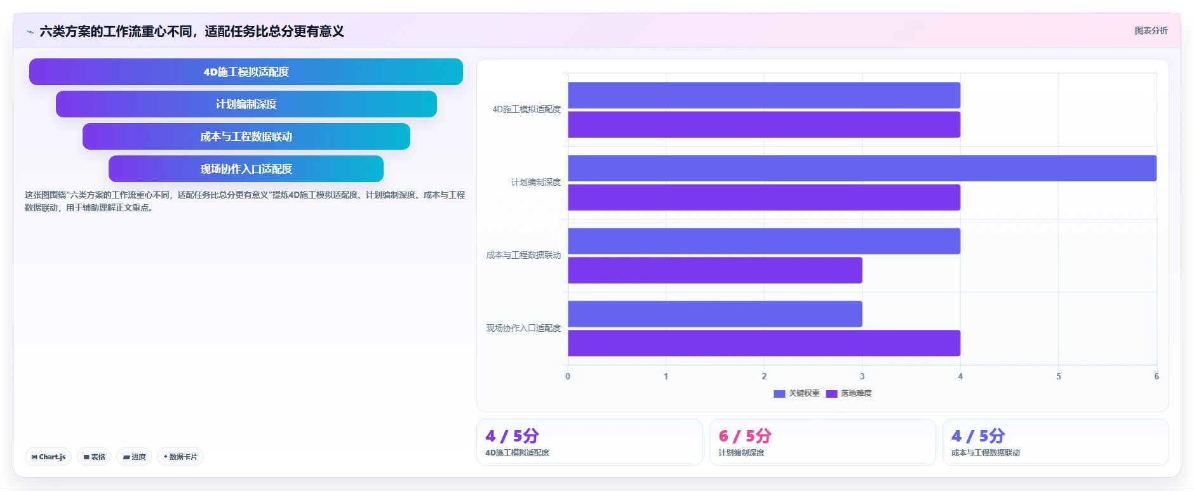Click the x-axis tick label 4
The image size is (1194, 491).
[x=960, y=376]
